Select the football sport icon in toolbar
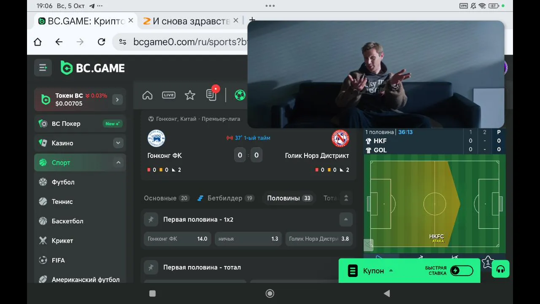 click(240, 95)
